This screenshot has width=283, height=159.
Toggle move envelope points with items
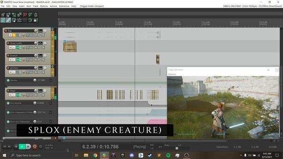[x=19, y=20]
